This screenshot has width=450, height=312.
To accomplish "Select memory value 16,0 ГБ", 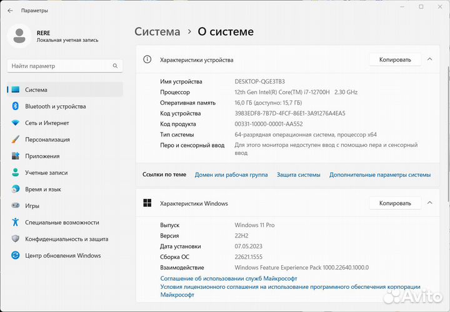I will point(268,103).
